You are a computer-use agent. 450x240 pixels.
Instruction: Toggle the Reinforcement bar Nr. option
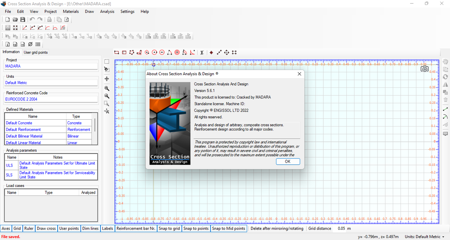click(136, 228)
